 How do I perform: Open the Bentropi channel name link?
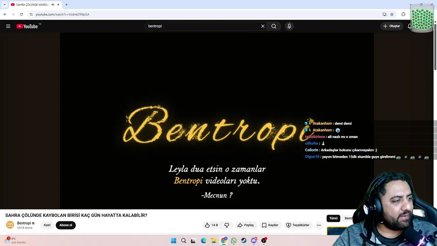[24, 223]
